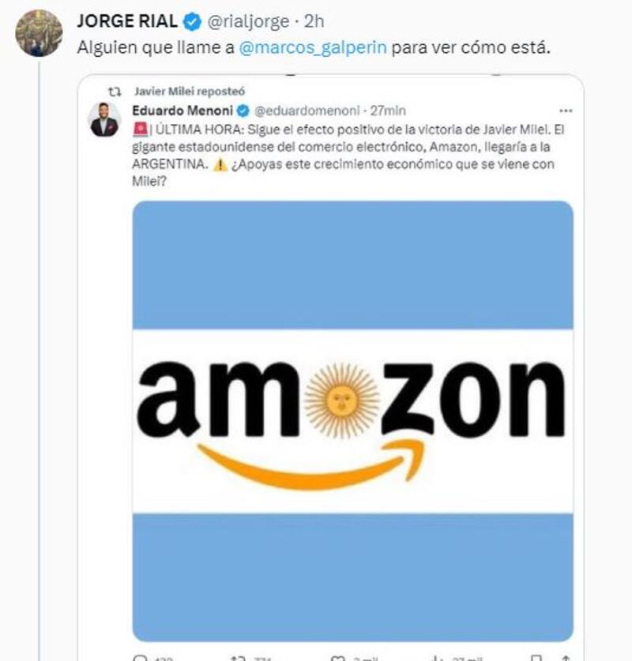Screen dimensions: 632x661
Task: Open the three-dot more options menu
Action: point(566,111)
